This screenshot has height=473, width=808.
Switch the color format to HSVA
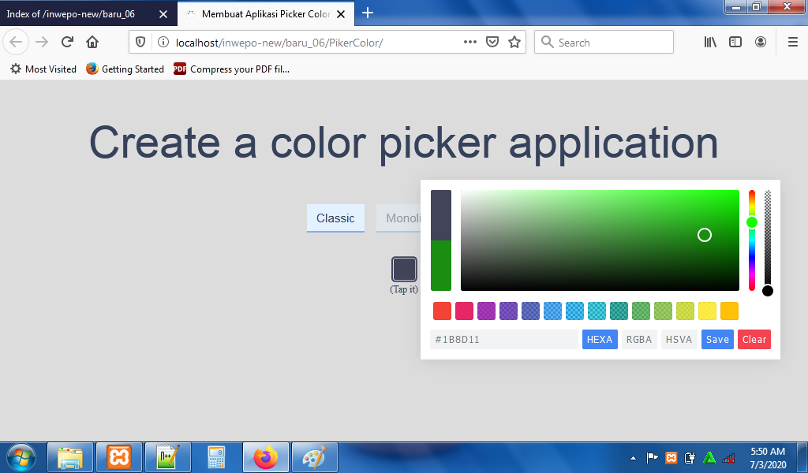(679, 339)
